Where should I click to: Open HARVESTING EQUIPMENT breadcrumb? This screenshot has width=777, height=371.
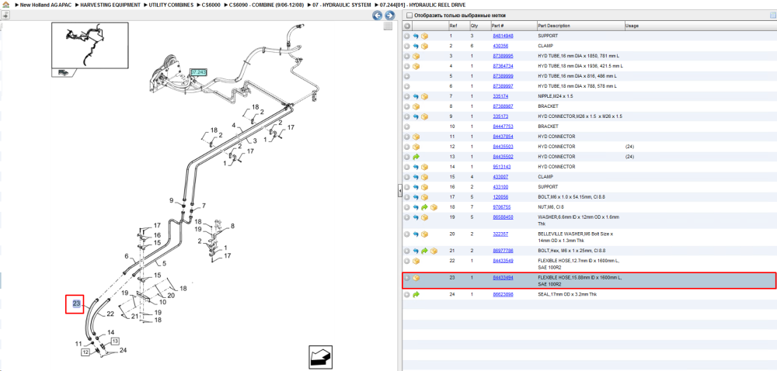(x=109, y=5)
